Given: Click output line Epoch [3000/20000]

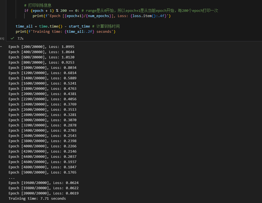Looking at the screenshot, I should pos(42,120).
